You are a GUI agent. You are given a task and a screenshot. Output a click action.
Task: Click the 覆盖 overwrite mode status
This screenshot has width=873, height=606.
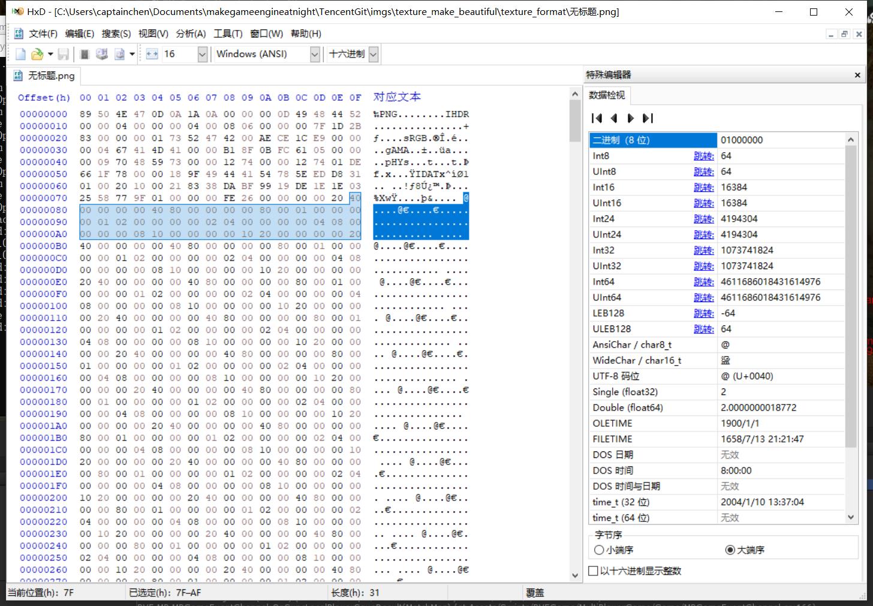pyautogui.click(x=535, y=593)
